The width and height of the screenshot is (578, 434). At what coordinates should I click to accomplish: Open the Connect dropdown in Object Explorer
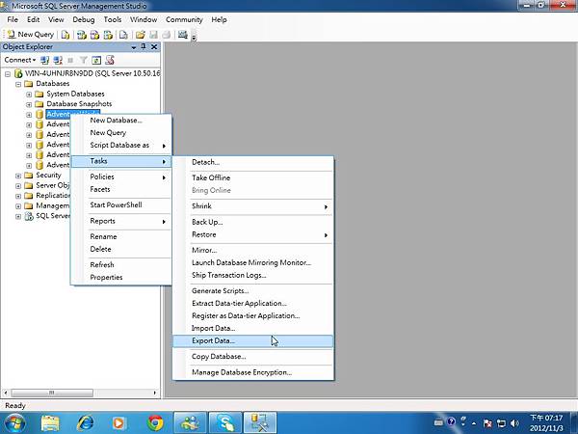(20, 60)
